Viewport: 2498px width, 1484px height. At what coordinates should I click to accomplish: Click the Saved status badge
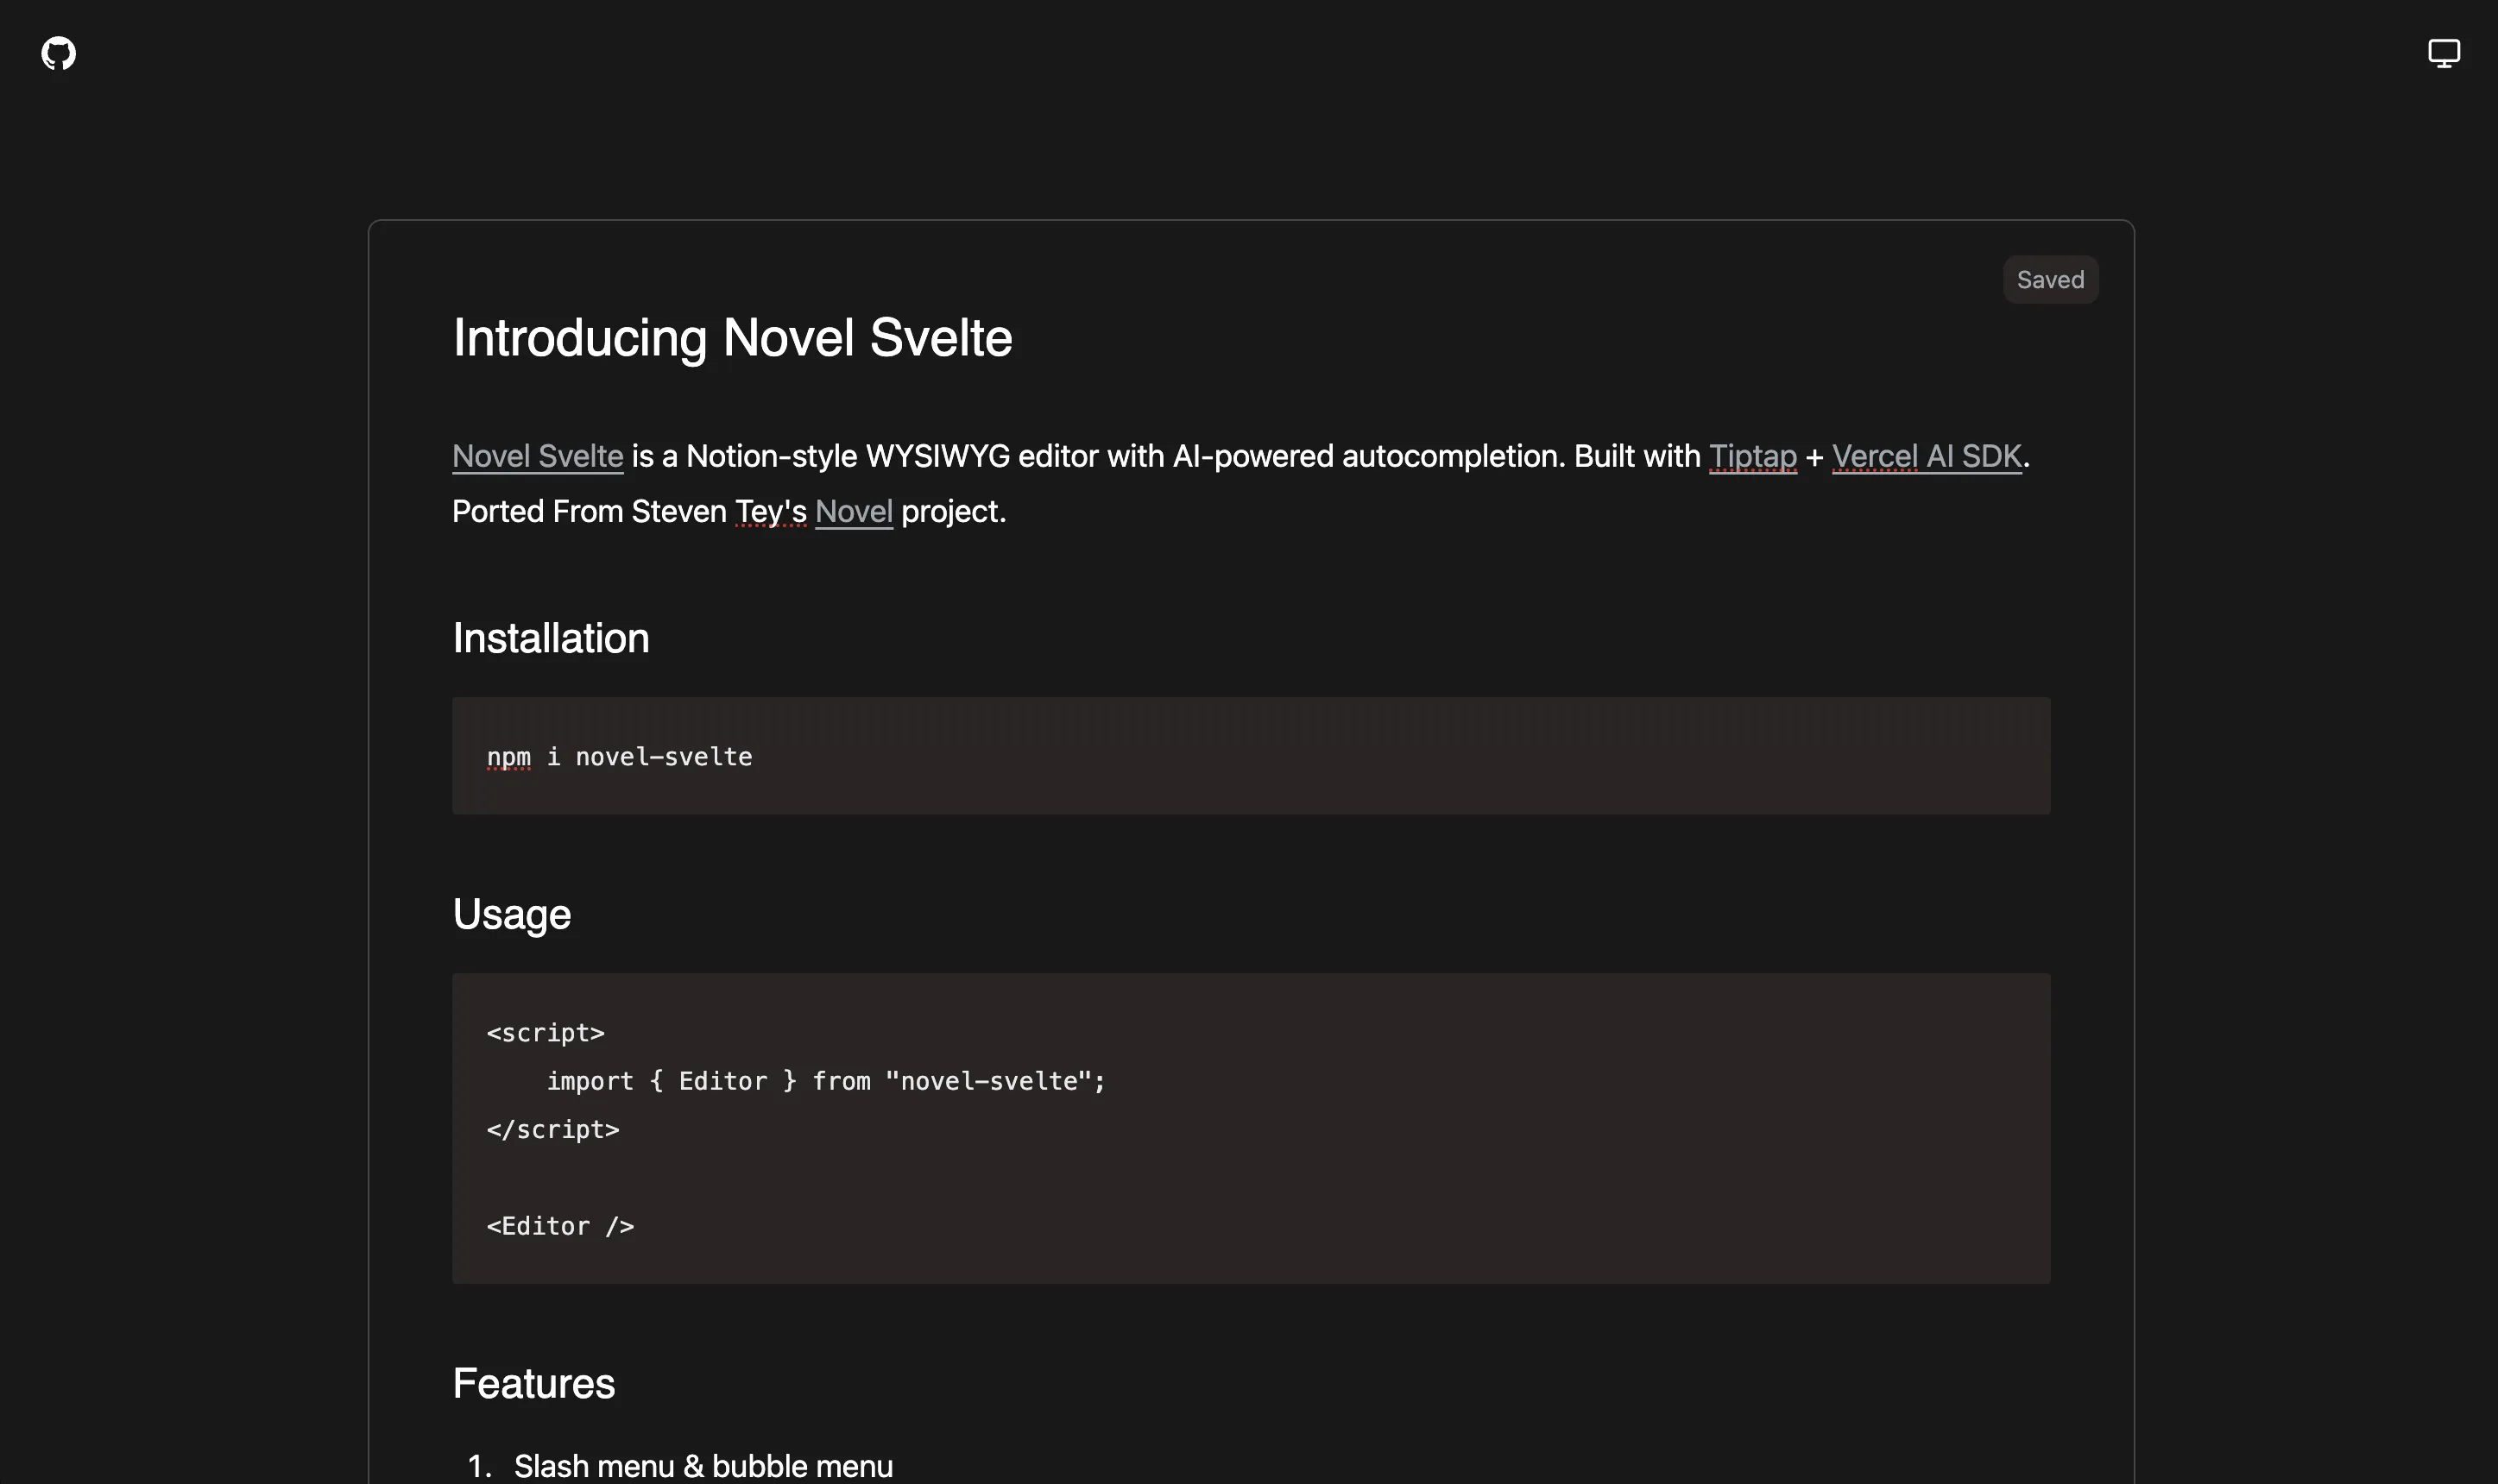pos(2050,280)
